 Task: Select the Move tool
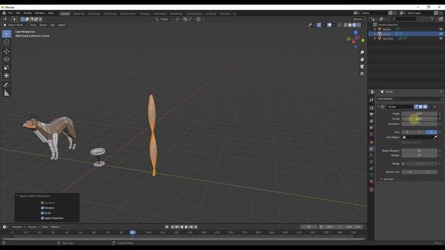point(6,51)
